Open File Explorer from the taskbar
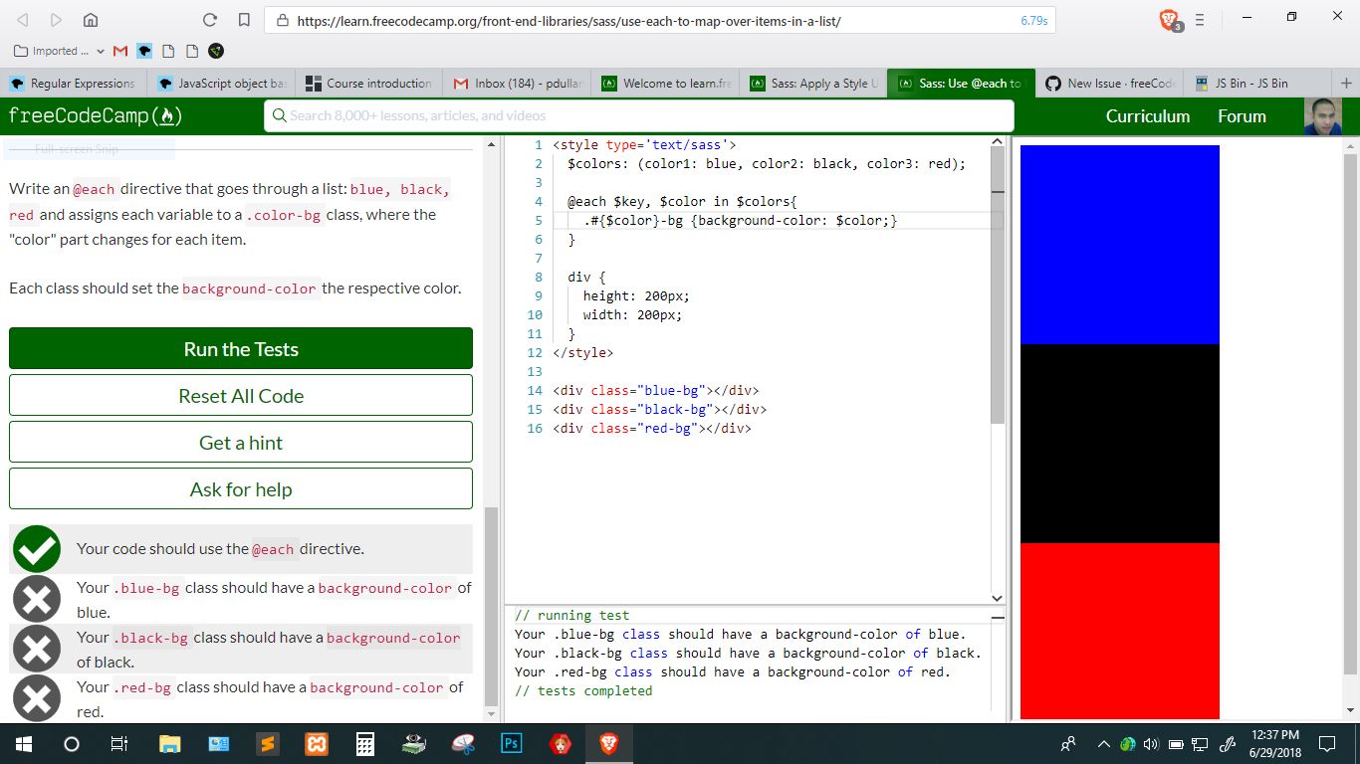 (x=169, y=743)
